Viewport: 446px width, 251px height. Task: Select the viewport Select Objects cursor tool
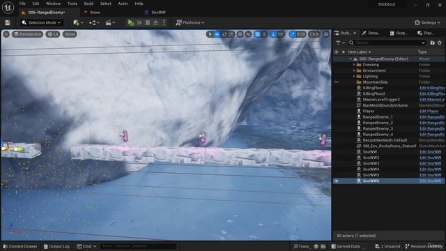(210, 34)
